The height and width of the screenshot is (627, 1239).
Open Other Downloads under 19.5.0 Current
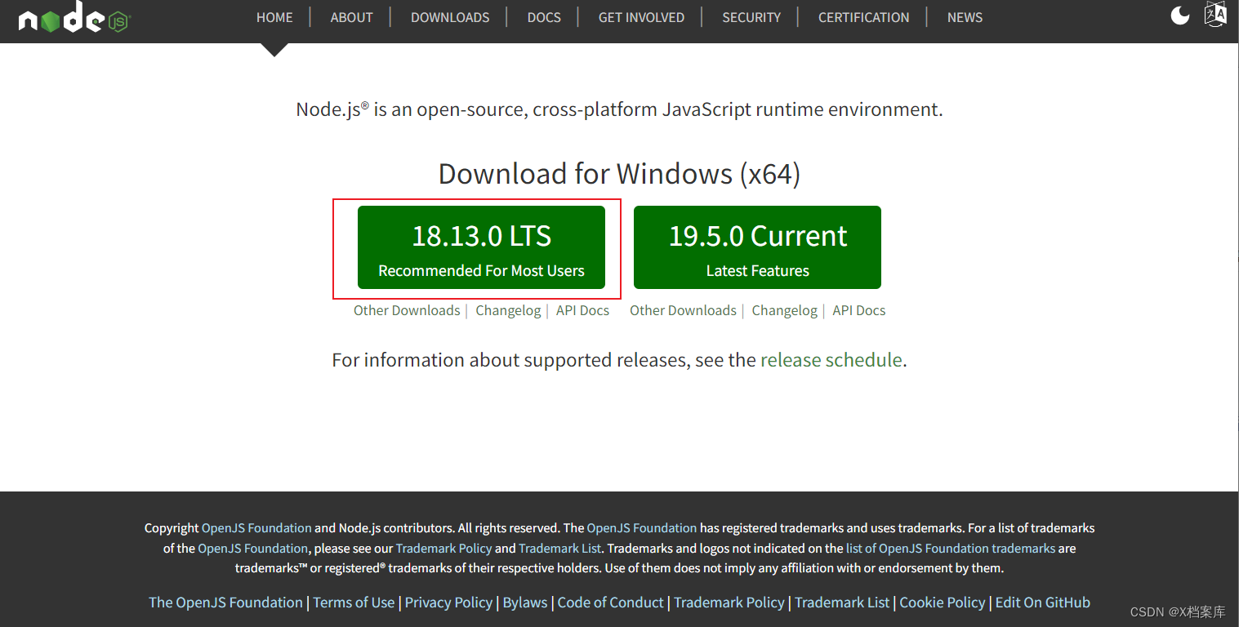tap(683, 310)
